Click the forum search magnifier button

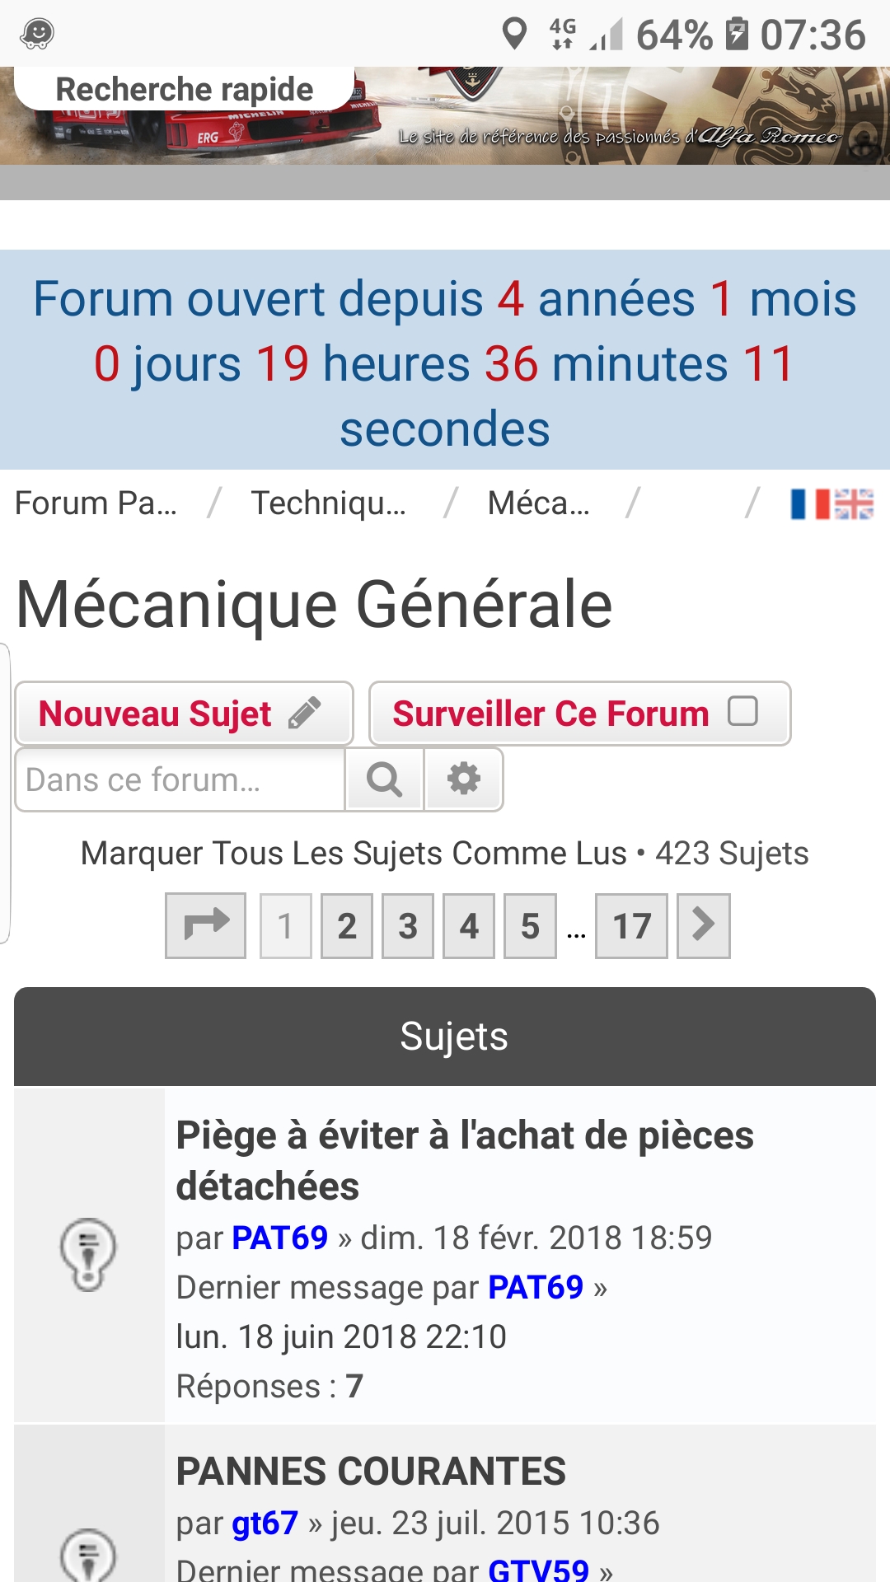pos(384,779)
